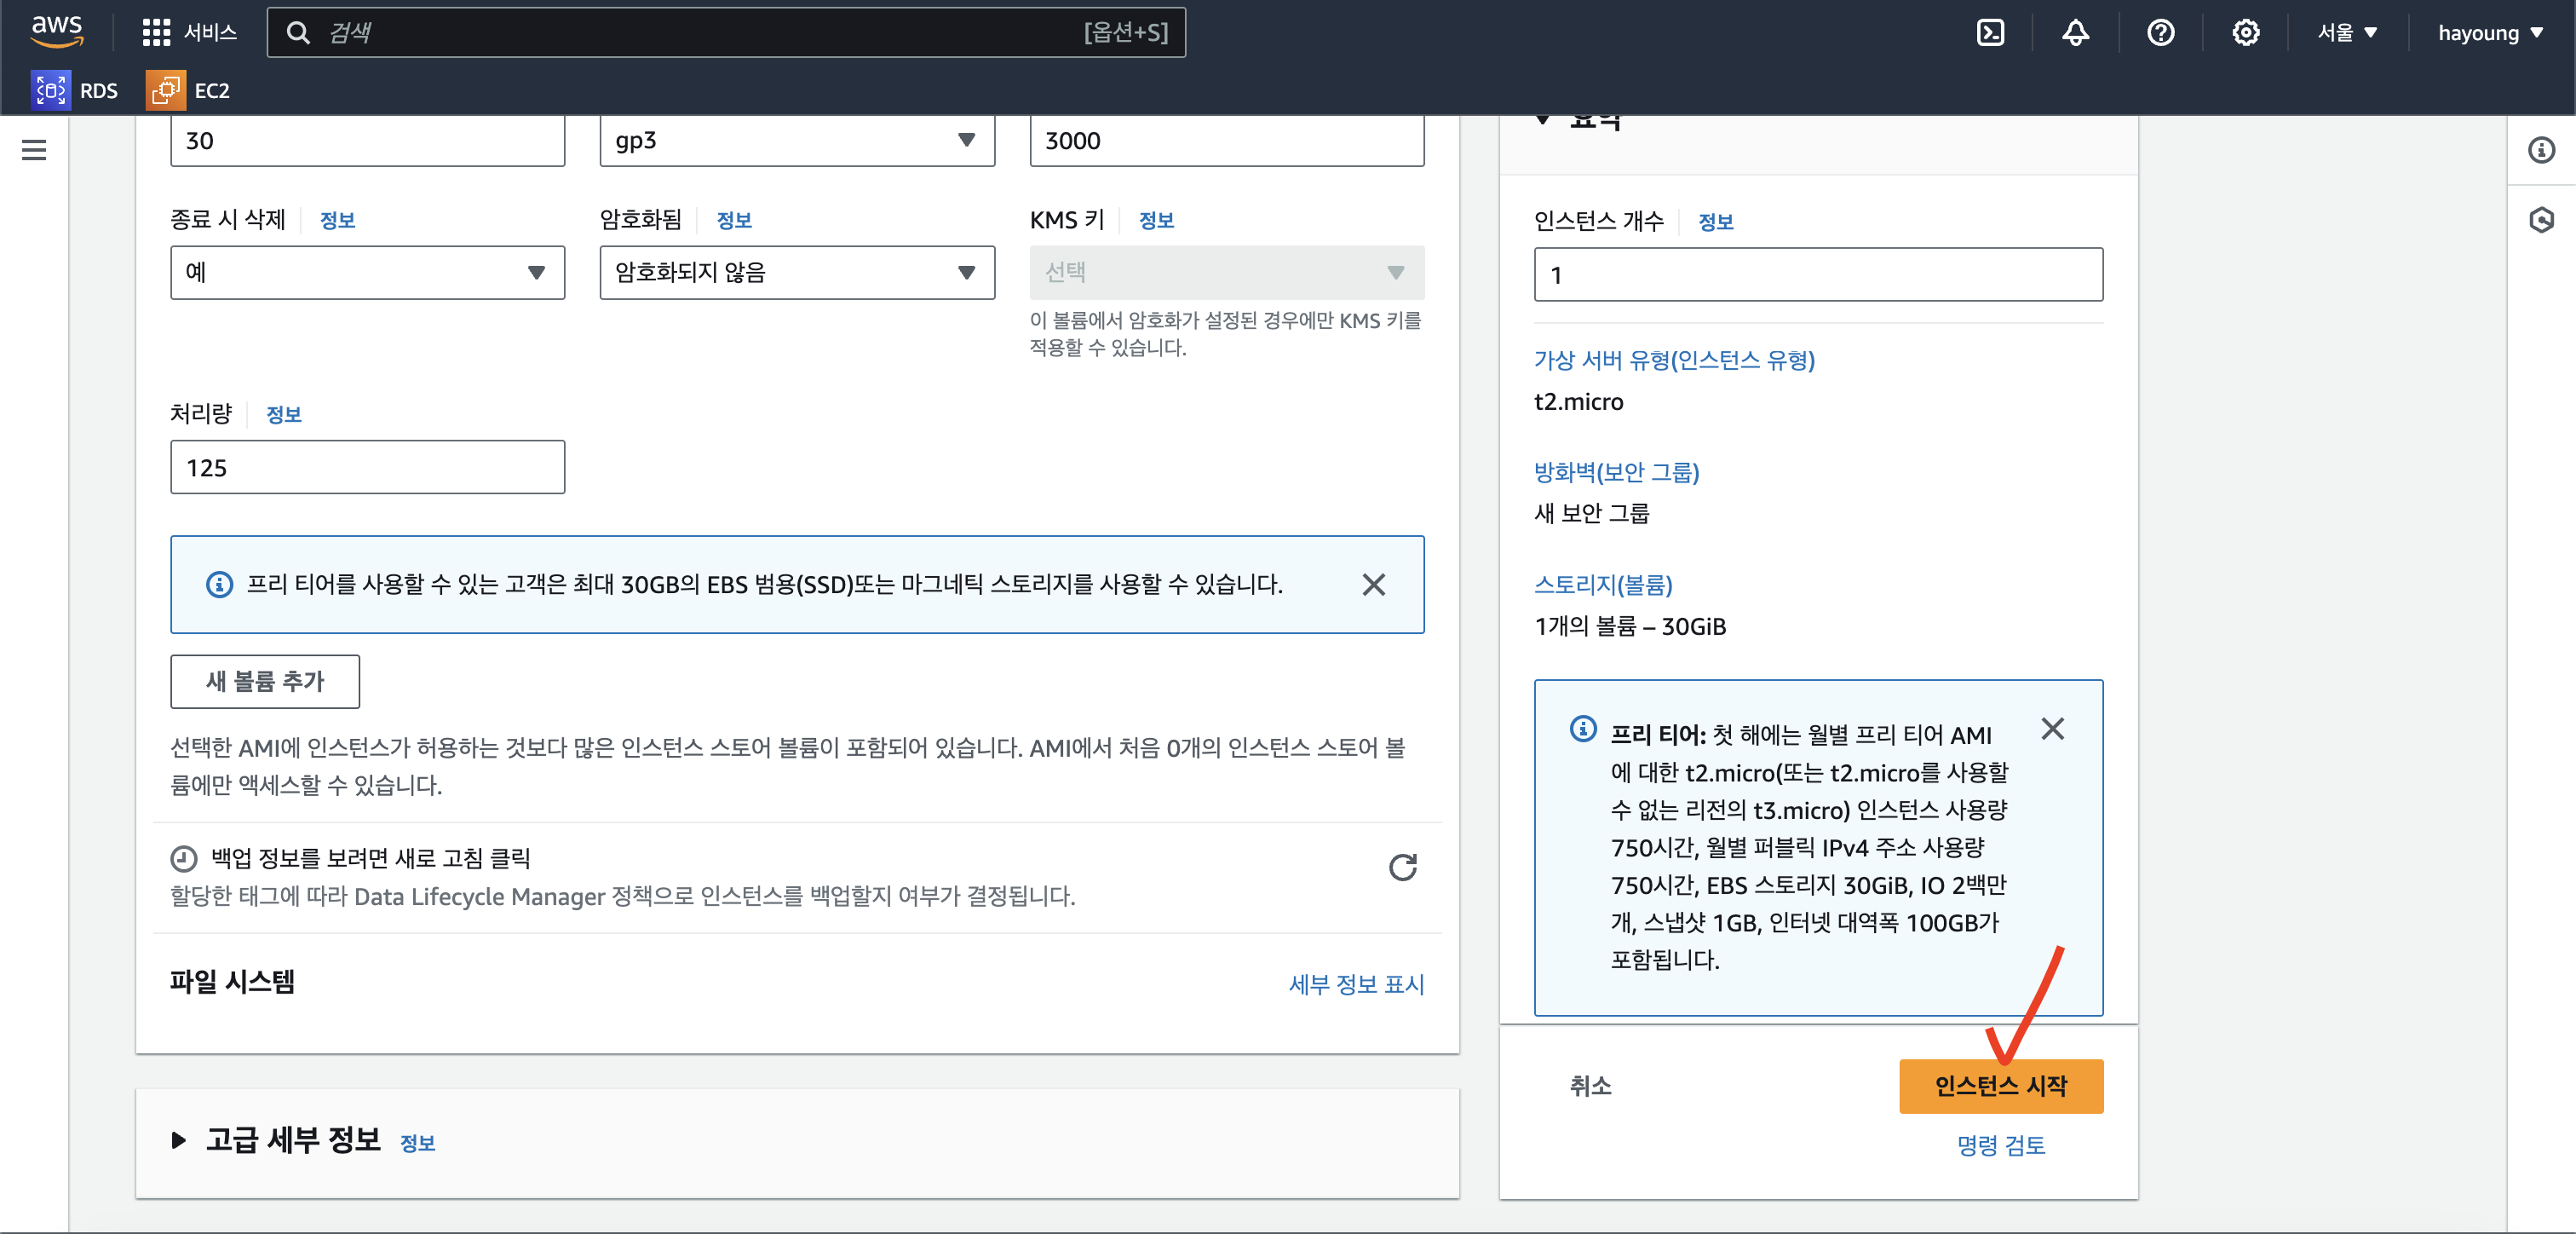Open the settings gear icon

coord(2245,33)
